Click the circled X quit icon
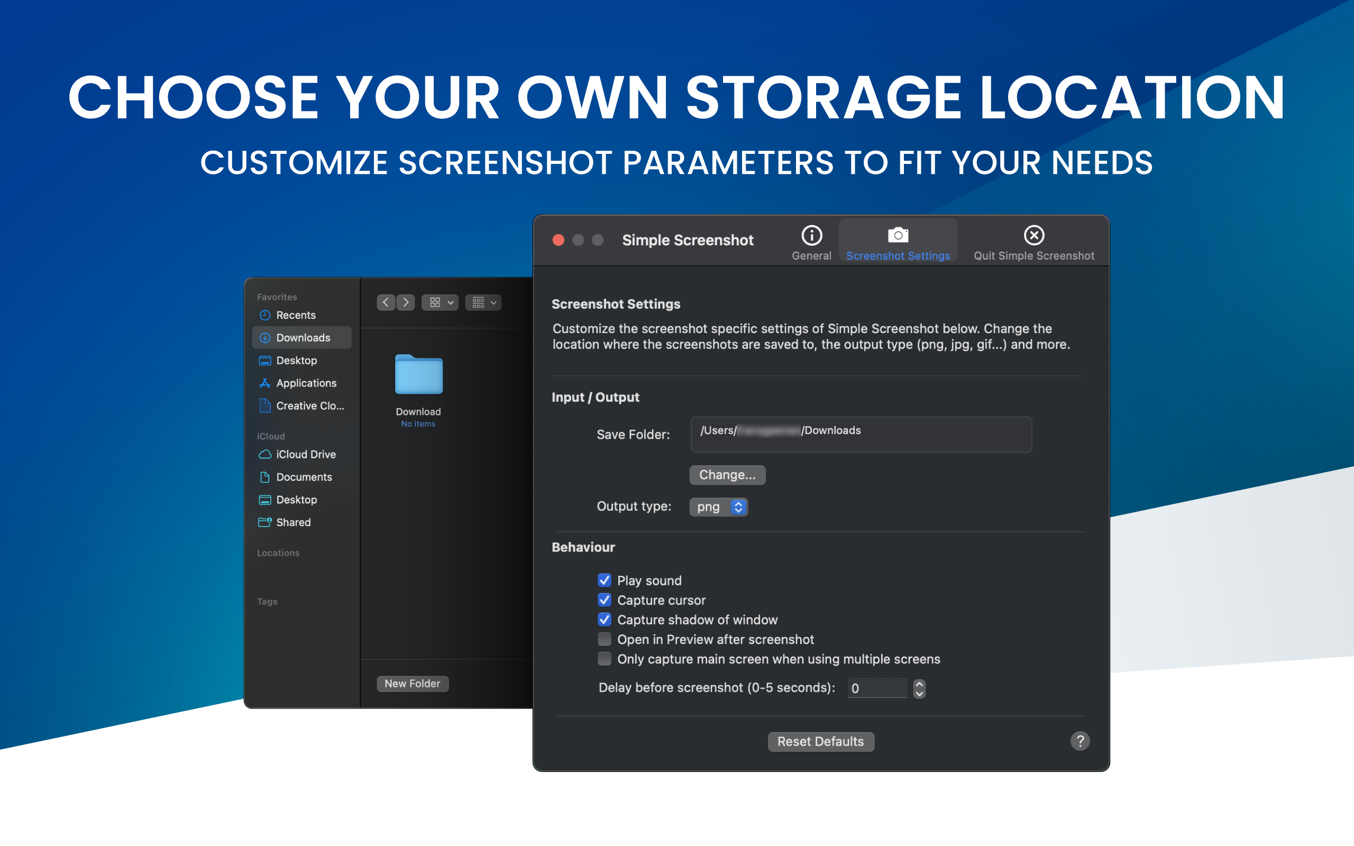The image size is (1354, 846). [1034, 236]
